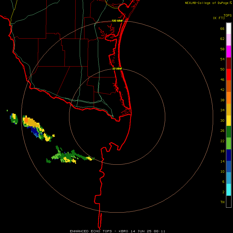The width and height of the screenshot is (233, 233).
Task: Click the "46" legend value
Action: (222, 80)
